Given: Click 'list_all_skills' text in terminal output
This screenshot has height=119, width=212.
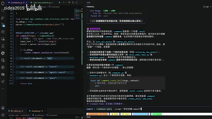Looking at the screenshot, I should click(x=104, y=42).
